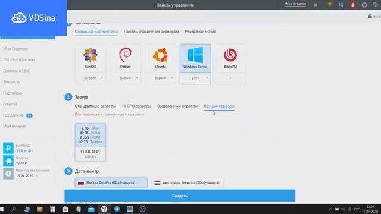Viewport: 381px width, 214px height.
Task: Open the Yandex Browser taskbar icon
Action: (104, 209)
